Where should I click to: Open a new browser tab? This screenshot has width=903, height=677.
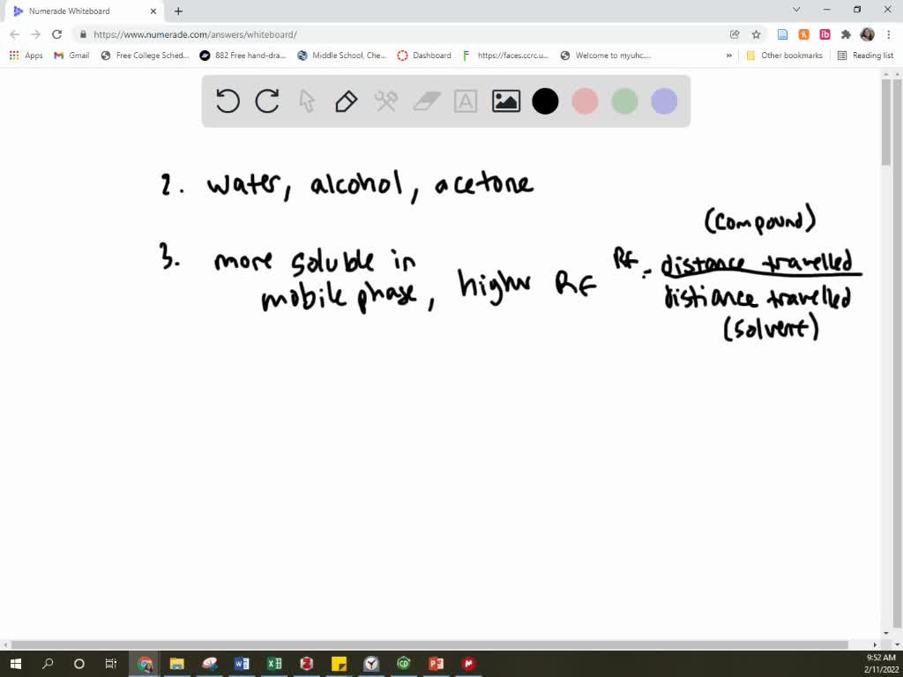click(x=178, y=11)
